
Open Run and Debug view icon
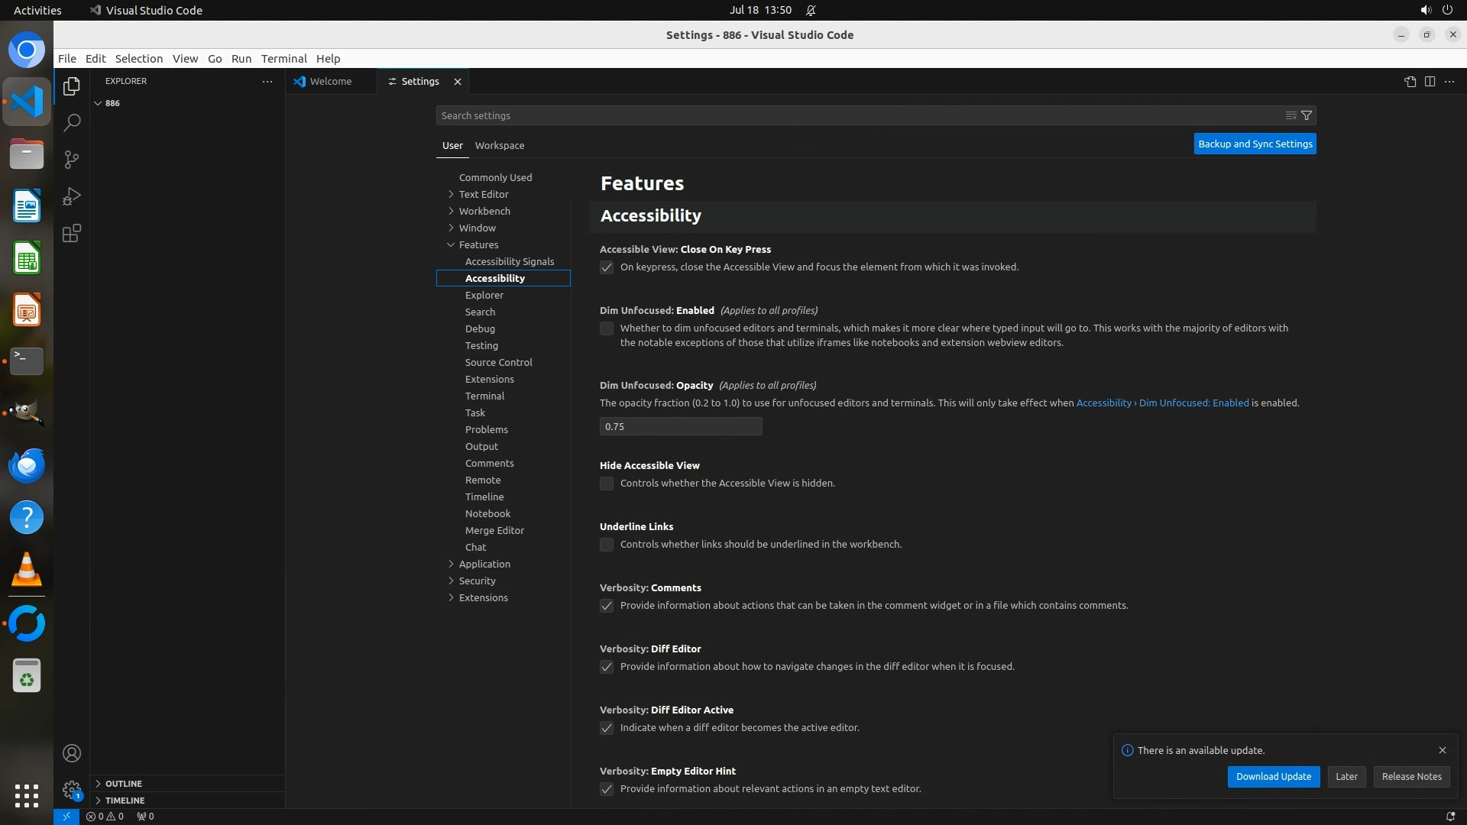coord(72,196)
